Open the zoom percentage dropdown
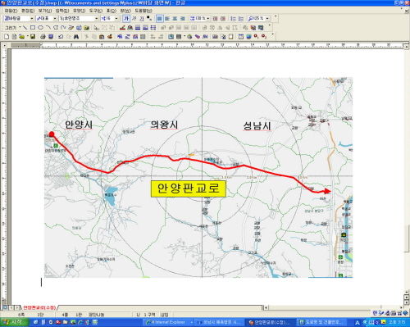410x327 pixels. point(267,18)
